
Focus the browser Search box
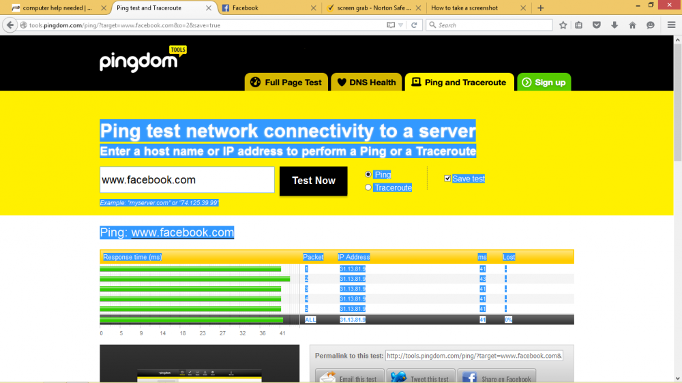click(x=489, y=25)
